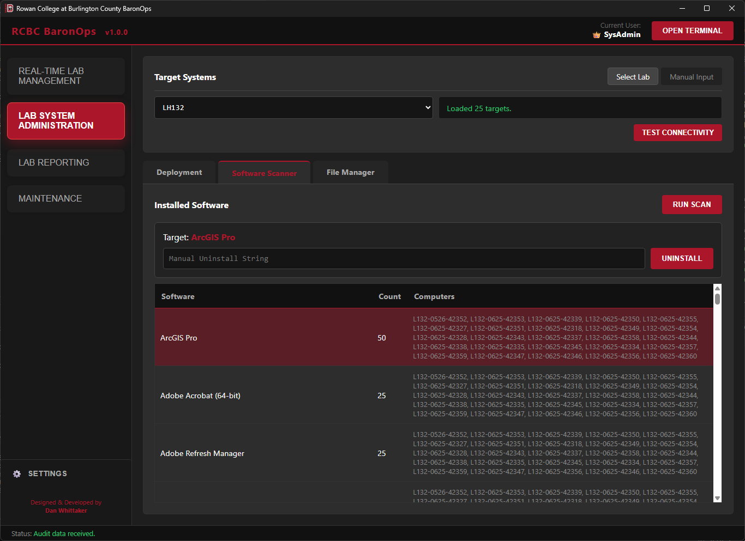Switch to Select Lab mode

coord(633,76)
